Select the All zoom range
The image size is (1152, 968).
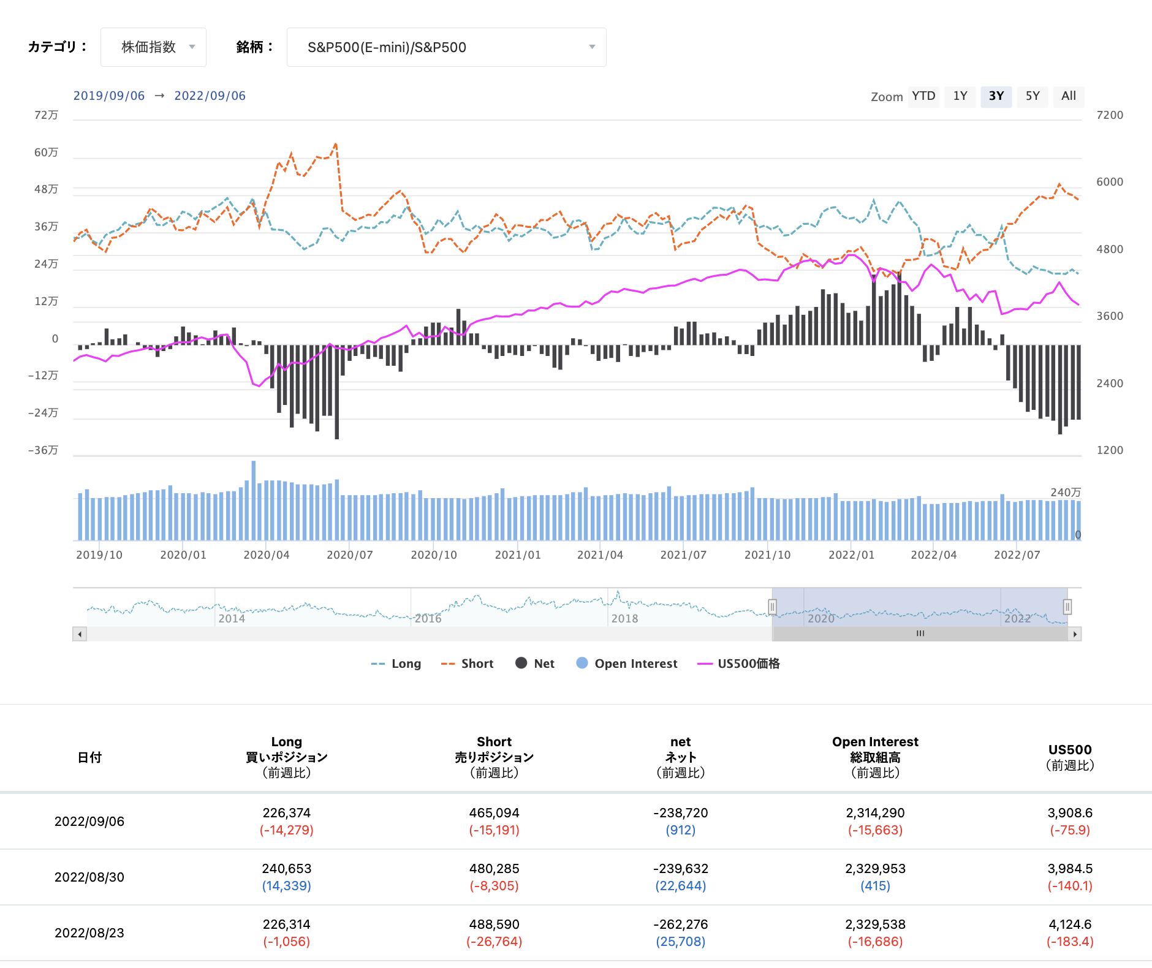tap(1069, 96)
